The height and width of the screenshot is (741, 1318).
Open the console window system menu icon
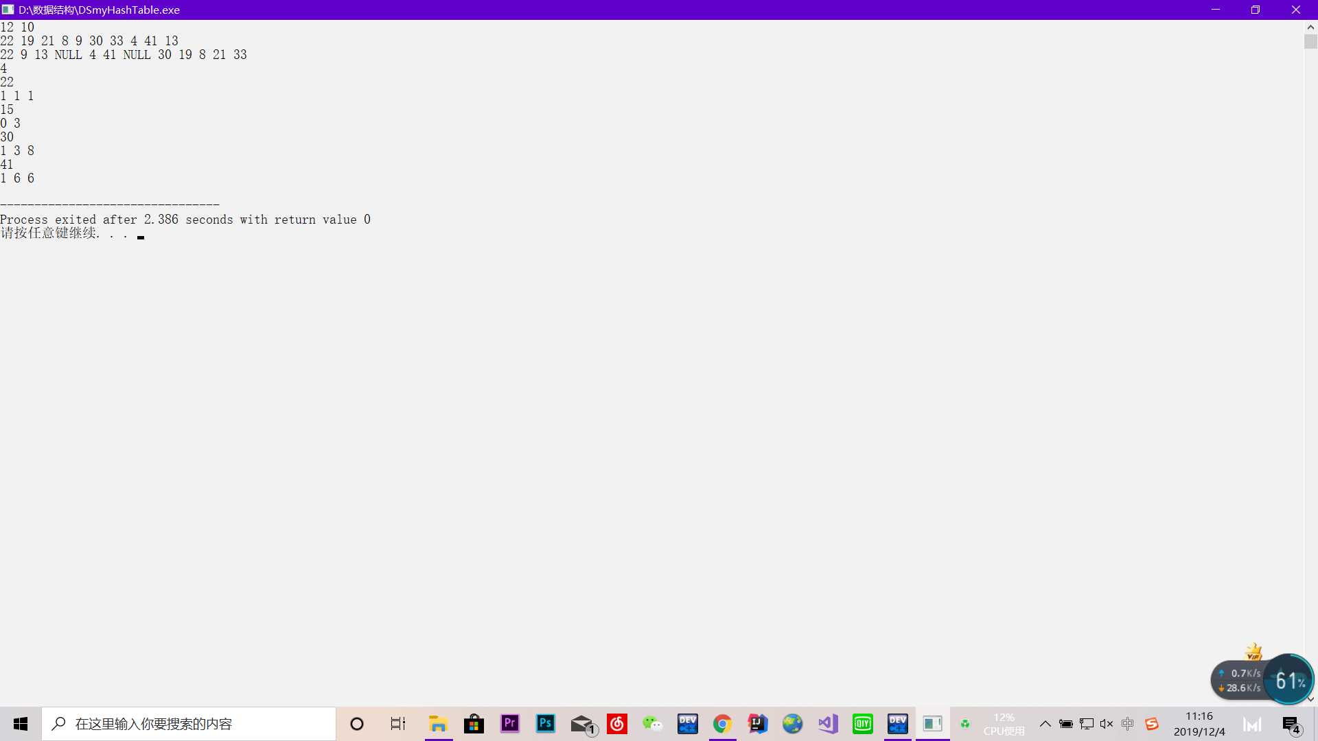pyautogui.click(x=8, y=10)
